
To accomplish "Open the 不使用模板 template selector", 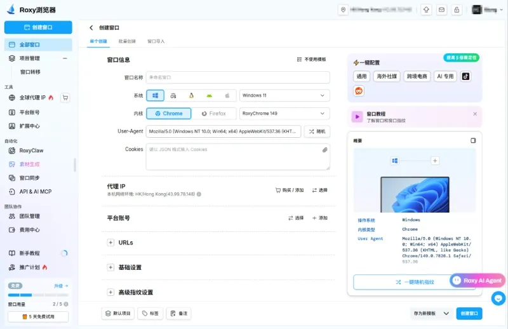I will (311, 59).
